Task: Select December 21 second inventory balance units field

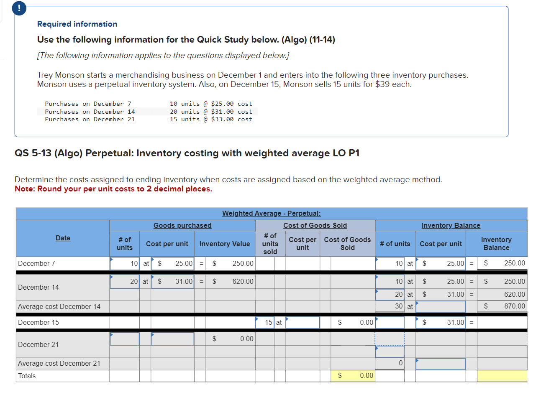Action: pyautogui.click(x=390, y=352)
